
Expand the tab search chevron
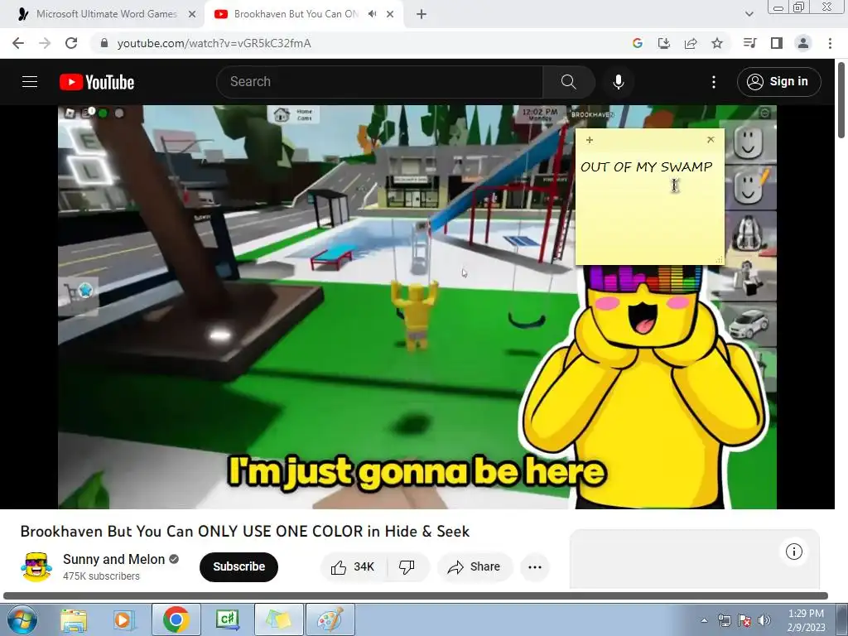749,15
